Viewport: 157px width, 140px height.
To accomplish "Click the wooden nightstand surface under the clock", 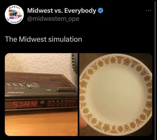I will click(x=41, y=124).
